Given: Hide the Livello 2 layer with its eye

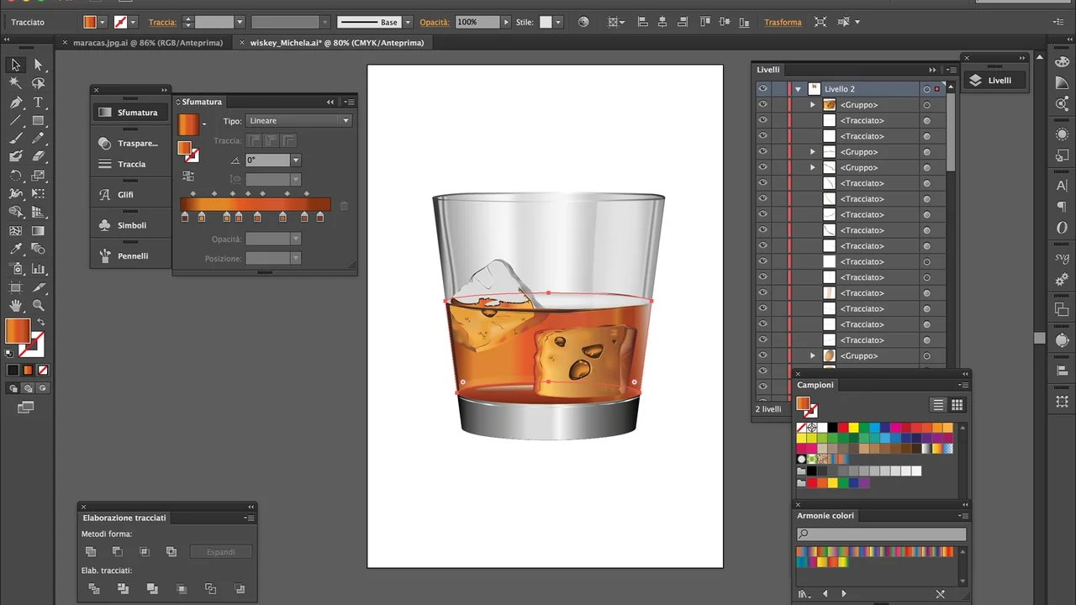Looking at the screenshot, I should (762, 88).
